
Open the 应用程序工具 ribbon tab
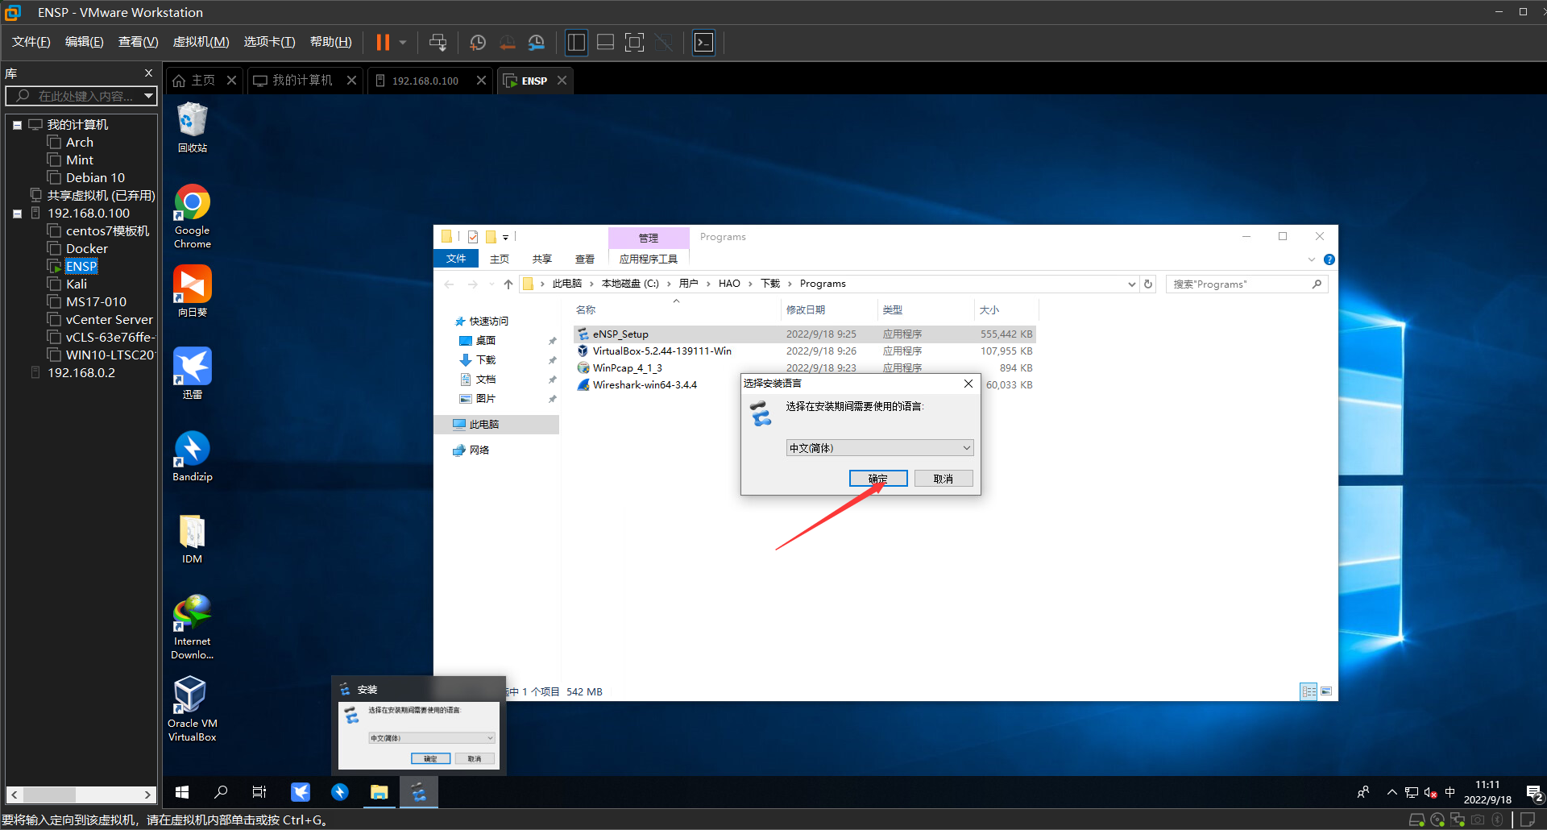pos(649,259)
